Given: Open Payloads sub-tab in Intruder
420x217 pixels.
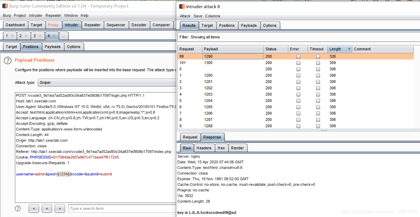Looking at the screenshot, I should coord(53,47).
